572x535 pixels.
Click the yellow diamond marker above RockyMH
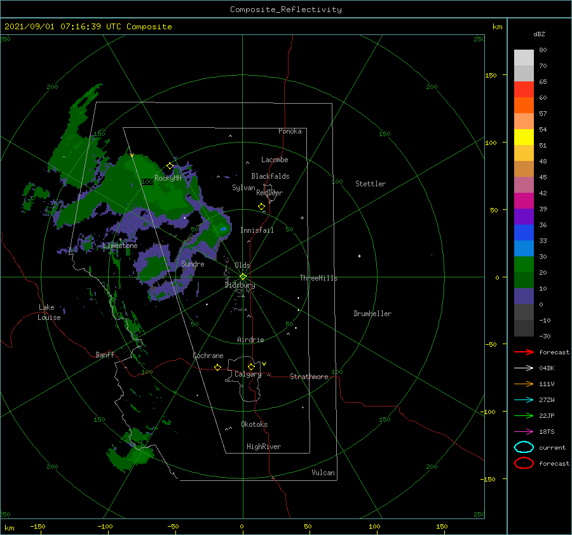(170, 166)
